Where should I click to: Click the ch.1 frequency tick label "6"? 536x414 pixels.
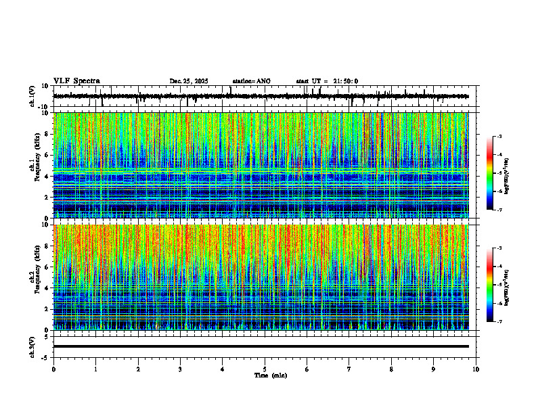point(47,156)
